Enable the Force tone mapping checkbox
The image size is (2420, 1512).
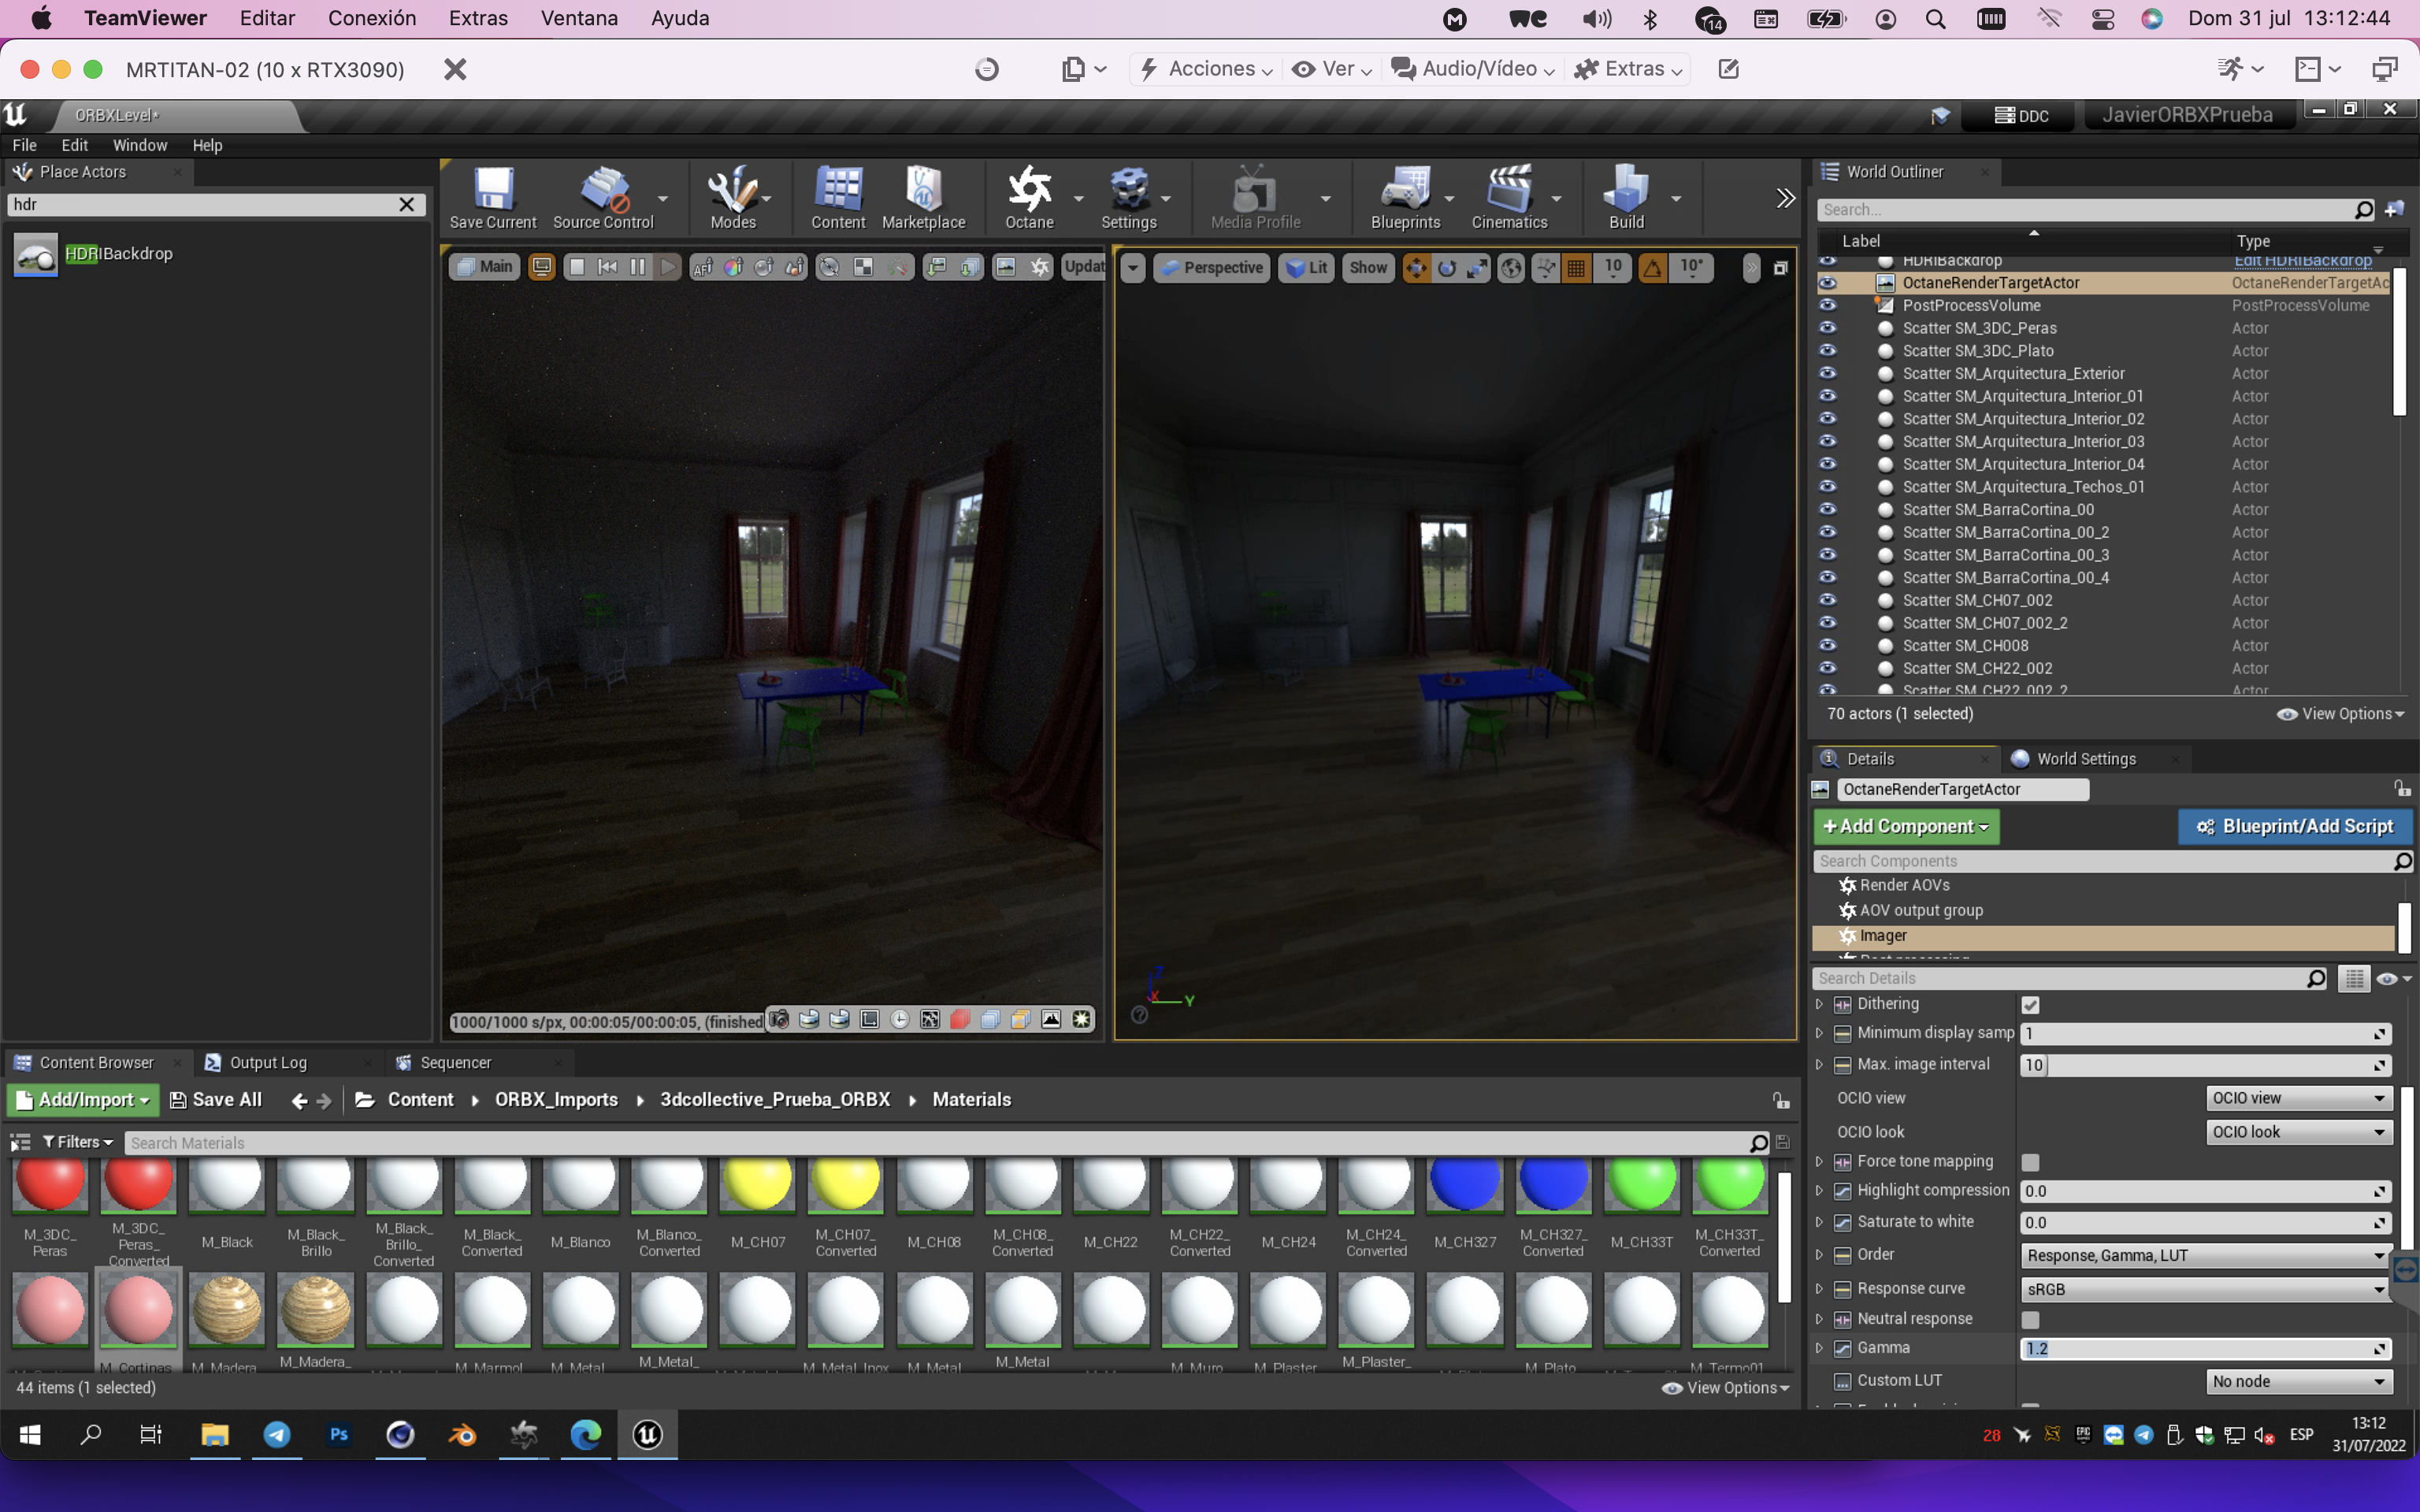pos(2030,1162)
